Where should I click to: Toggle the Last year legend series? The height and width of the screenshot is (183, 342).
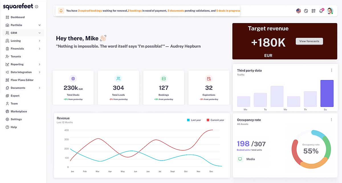[x=194, y=120]
